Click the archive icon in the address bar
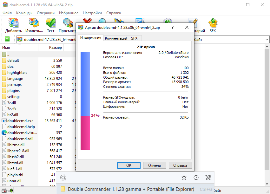 tap(20, 39)
